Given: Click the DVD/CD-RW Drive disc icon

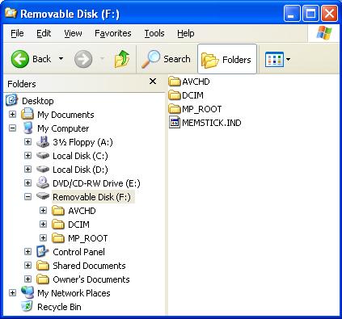Looking at the screenshot, I should click(x=43, y=183).
